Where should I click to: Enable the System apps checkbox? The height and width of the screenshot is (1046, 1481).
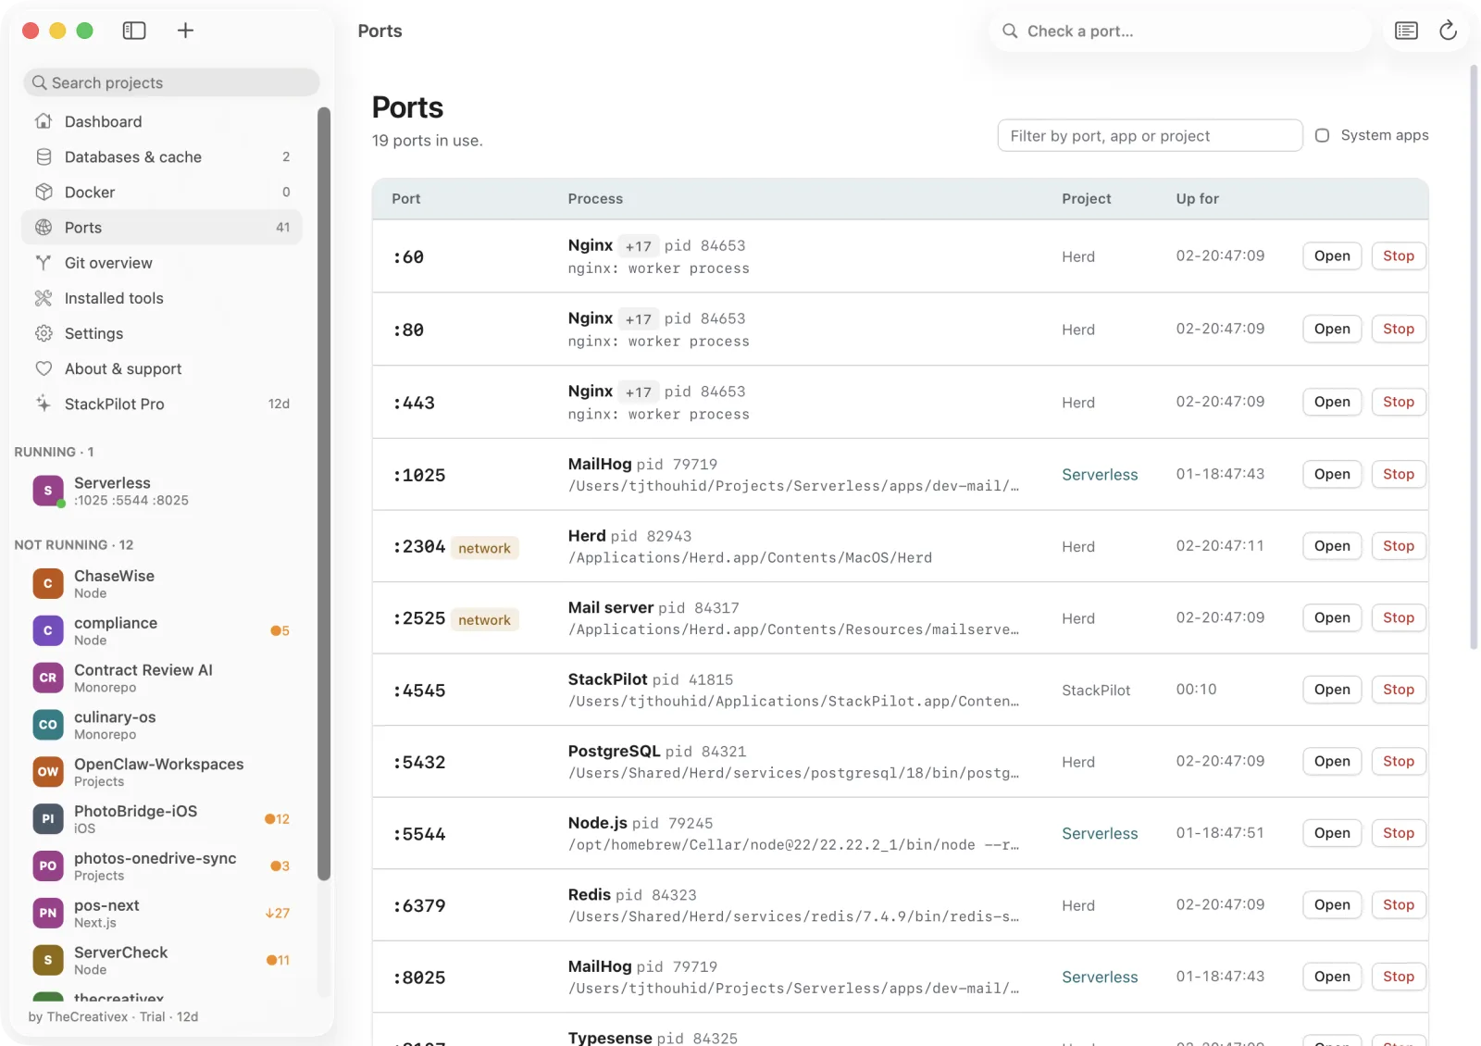pos(1322,135)
